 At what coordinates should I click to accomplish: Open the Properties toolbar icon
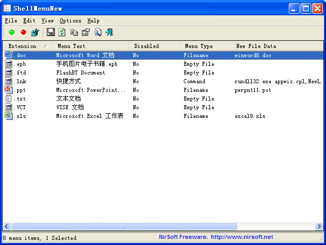click(86, 32)
